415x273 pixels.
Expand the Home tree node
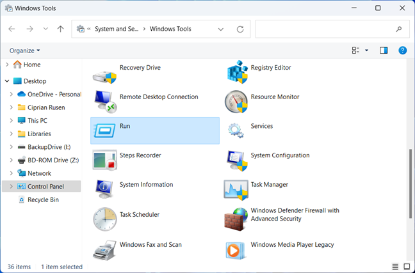7,65
